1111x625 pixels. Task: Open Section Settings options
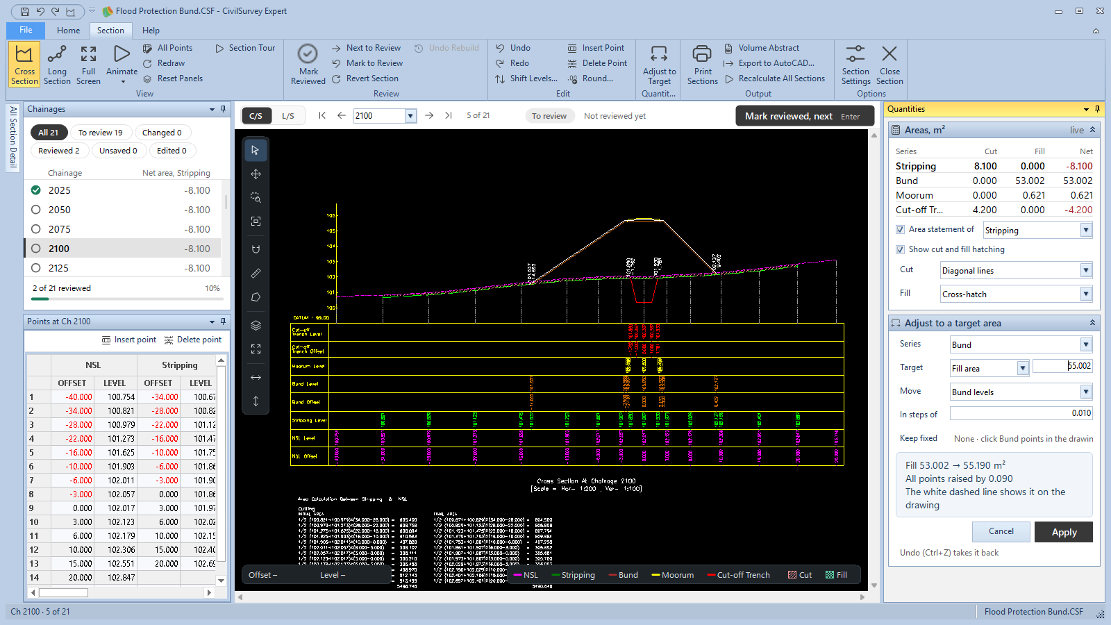855,54
